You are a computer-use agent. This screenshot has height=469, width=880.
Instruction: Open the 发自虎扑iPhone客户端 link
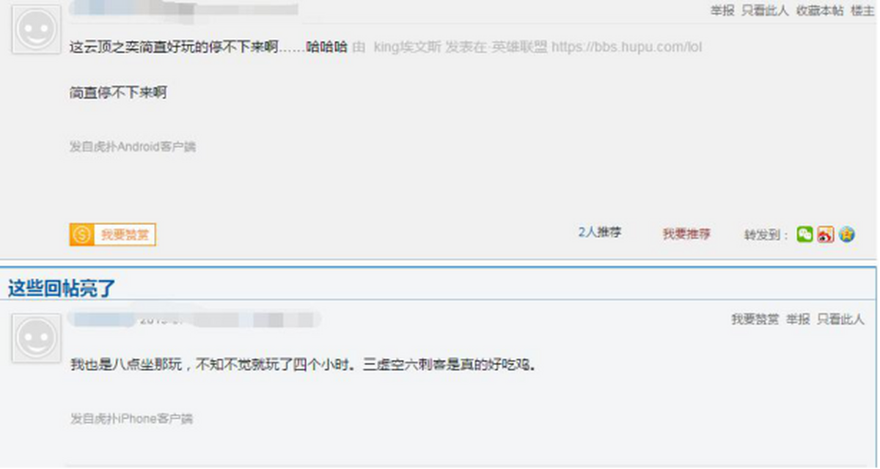[x=131, y=419]
